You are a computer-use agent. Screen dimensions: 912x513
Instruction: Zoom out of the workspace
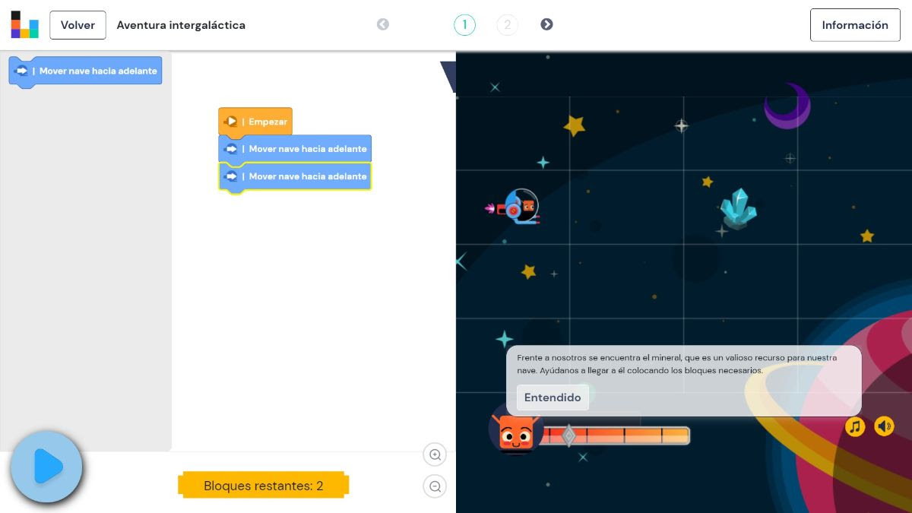coord(435,486)
